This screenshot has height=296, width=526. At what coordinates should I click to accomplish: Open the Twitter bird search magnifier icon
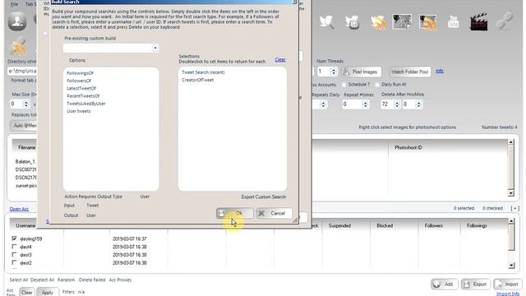point(326,22)
